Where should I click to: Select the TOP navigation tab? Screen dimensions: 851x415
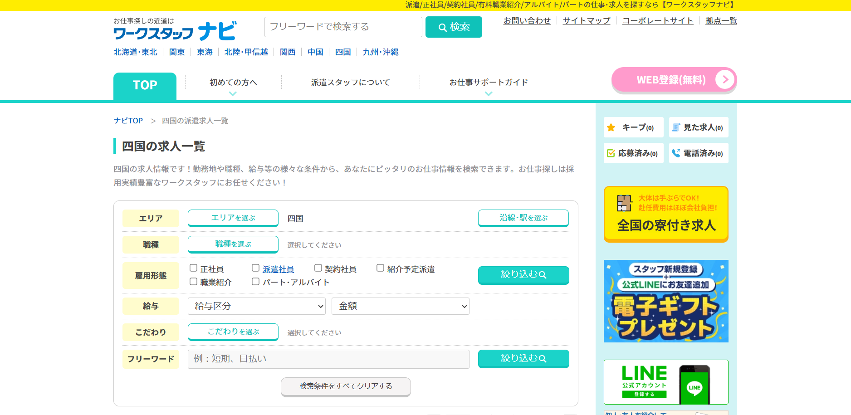pyautogui.click(x=145, y=85)
